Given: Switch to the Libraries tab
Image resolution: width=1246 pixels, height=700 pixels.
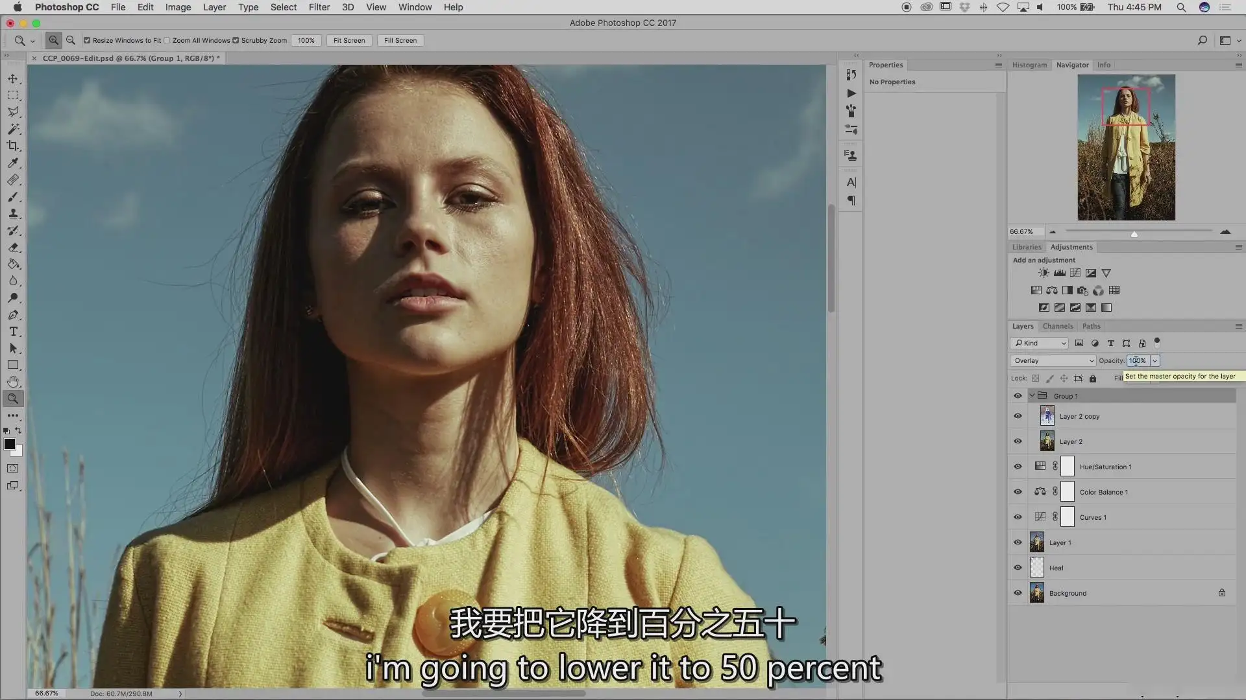Looking at the screenshot, I should 1027,247.
